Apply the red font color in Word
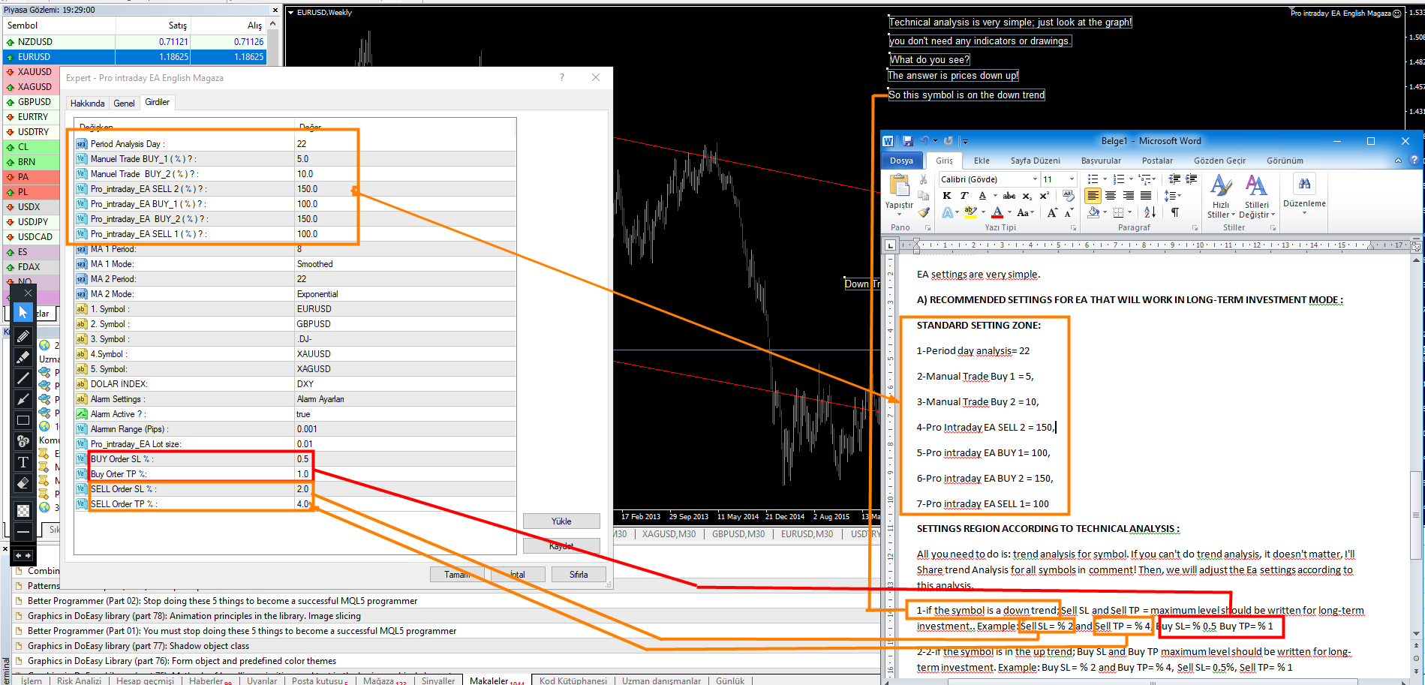Viewport: 1425px width, 685px height. tap(997, 213)
